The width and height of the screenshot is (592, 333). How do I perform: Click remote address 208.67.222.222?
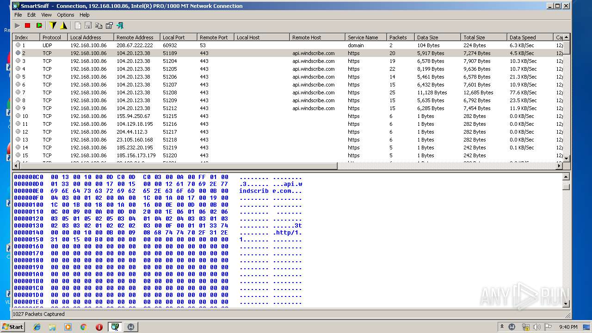(x=135, y=45)
